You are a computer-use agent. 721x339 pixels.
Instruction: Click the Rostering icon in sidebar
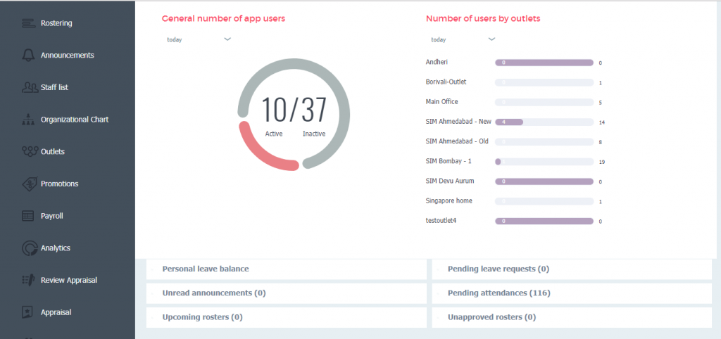[x=29, y=23]
